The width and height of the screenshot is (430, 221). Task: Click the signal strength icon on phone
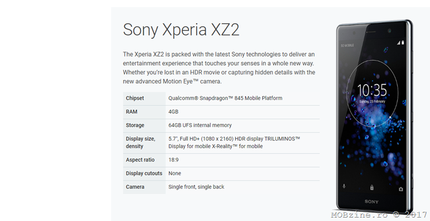click(x=398, y=43)
